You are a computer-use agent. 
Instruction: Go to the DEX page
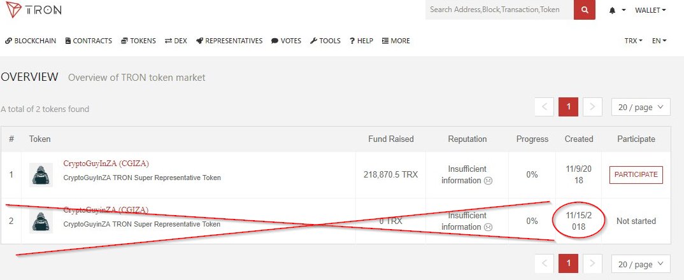point(176,41)
